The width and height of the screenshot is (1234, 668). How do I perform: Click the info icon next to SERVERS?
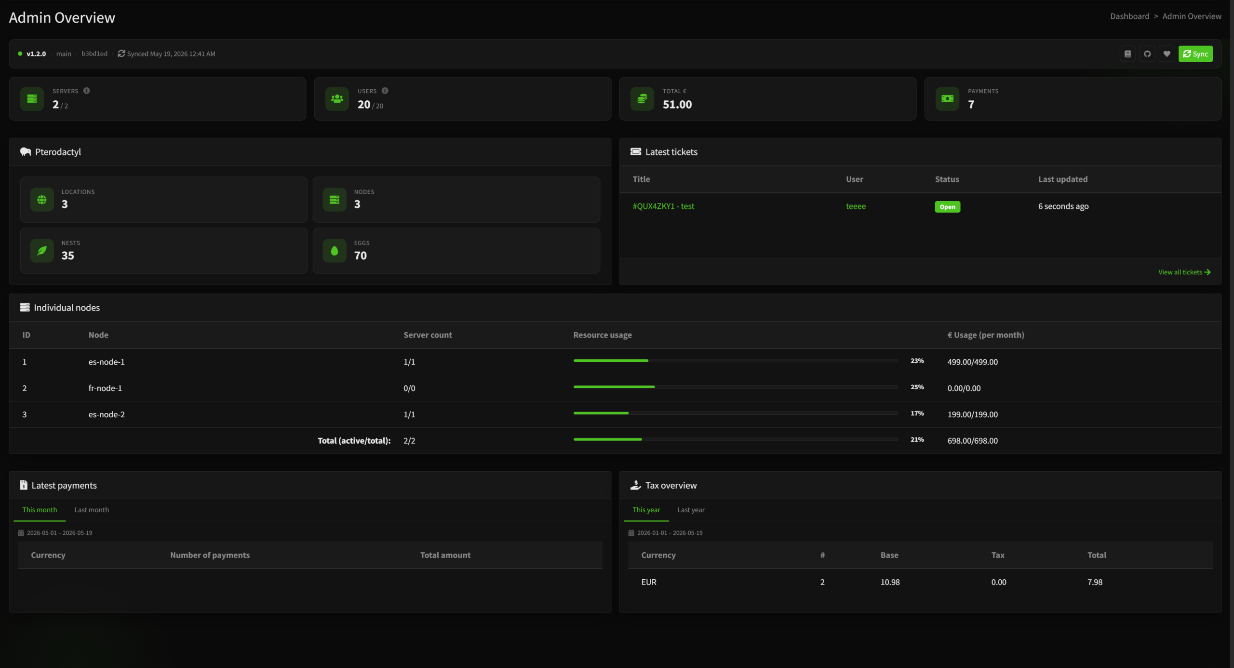[87, 91]
